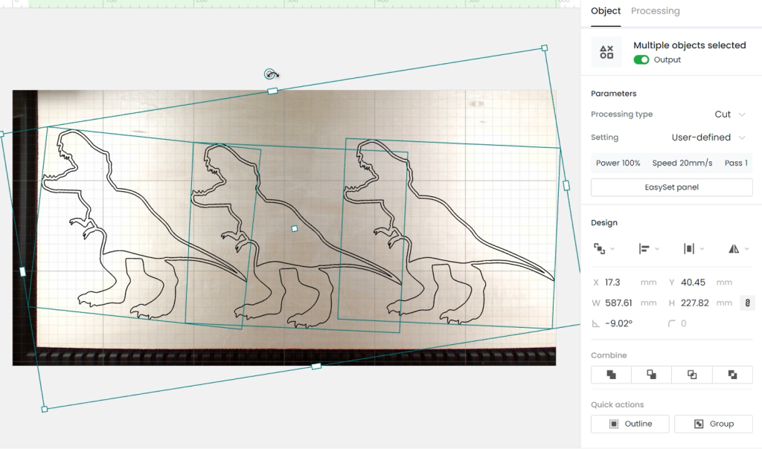Viewport: 762px width, 449px height.
Task: Click the "Pass 1" setting text
Action: pyautogui.click(x=736, y=163)
